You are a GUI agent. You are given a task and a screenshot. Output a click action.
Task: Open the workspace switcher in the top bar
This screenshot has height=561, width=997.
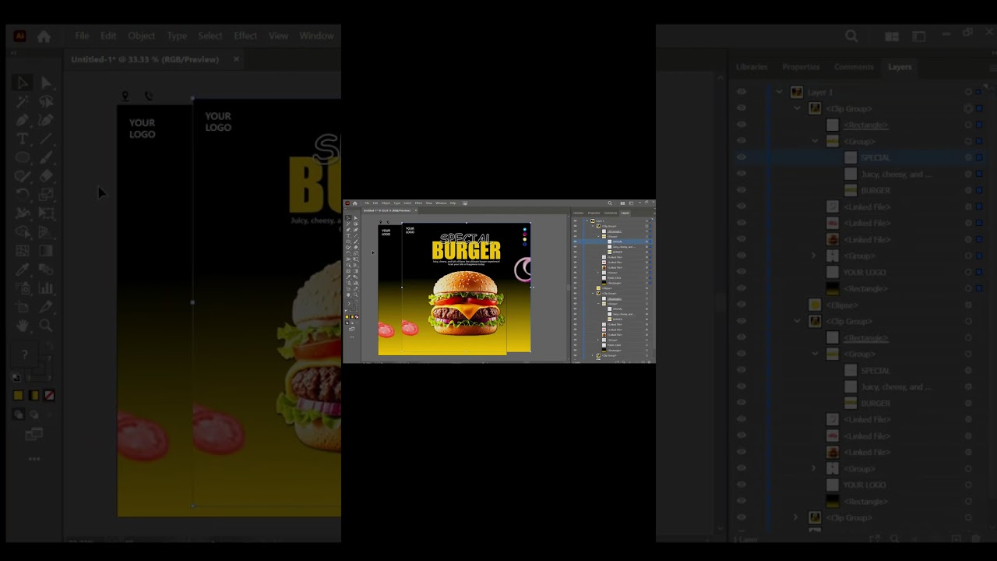919,36
